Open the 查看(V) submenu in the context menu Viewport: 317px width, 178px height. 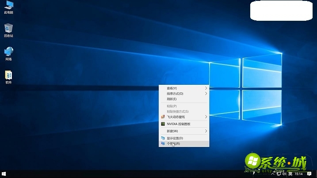point(184,88)
